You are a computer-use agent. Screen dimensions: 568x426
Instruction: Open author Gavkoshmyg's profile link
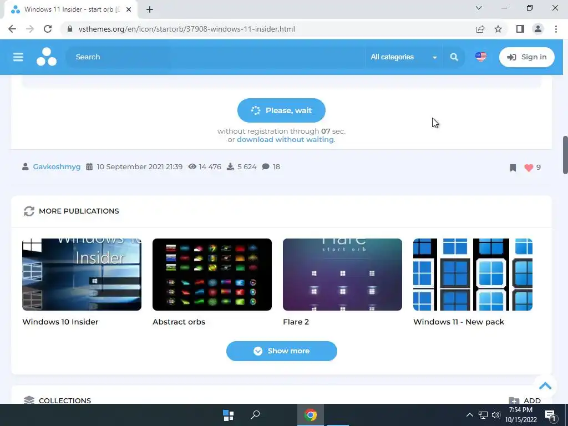(x=57, y=166)
